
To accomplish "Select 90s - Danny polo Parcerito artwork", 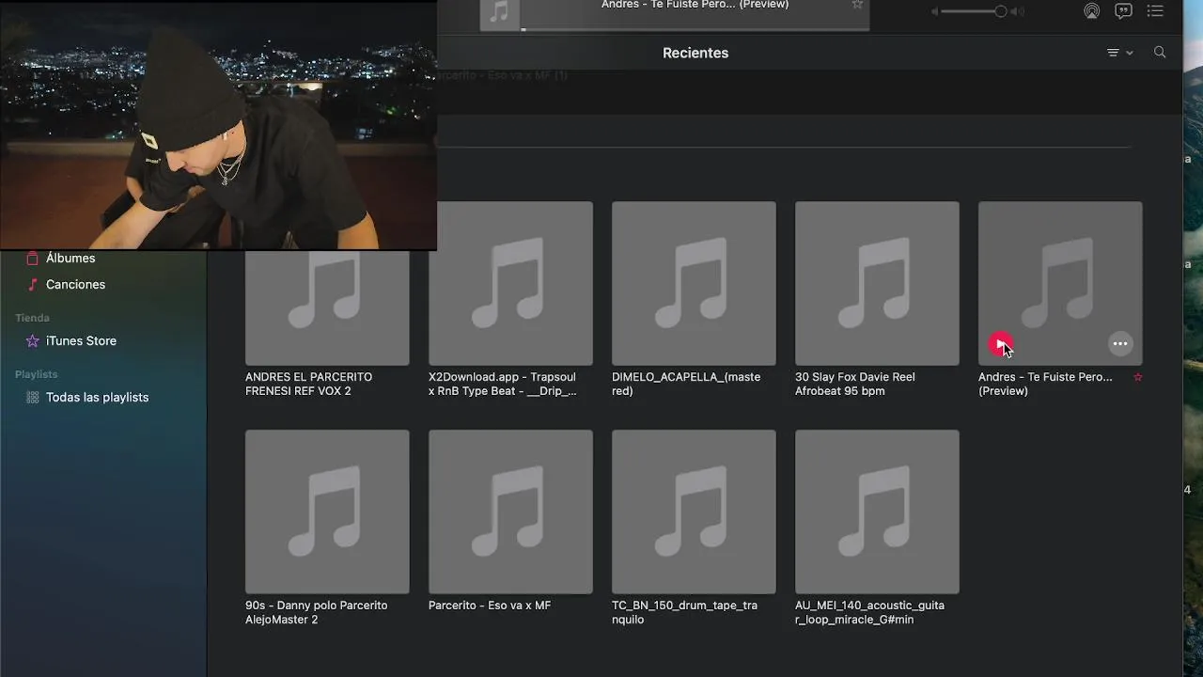I will click(327, 512).
